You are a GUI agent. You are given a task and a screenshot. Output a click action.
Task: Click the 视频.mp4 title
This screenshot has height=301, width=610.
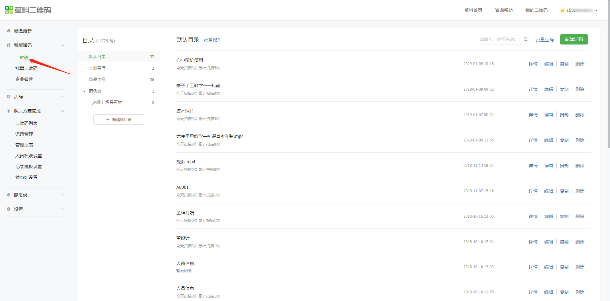point(186,162)
